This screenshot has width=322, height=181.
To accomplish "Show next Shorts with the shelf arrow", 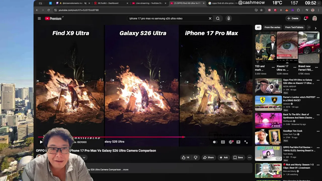I will pyautogui.click(x=319, y=51).
